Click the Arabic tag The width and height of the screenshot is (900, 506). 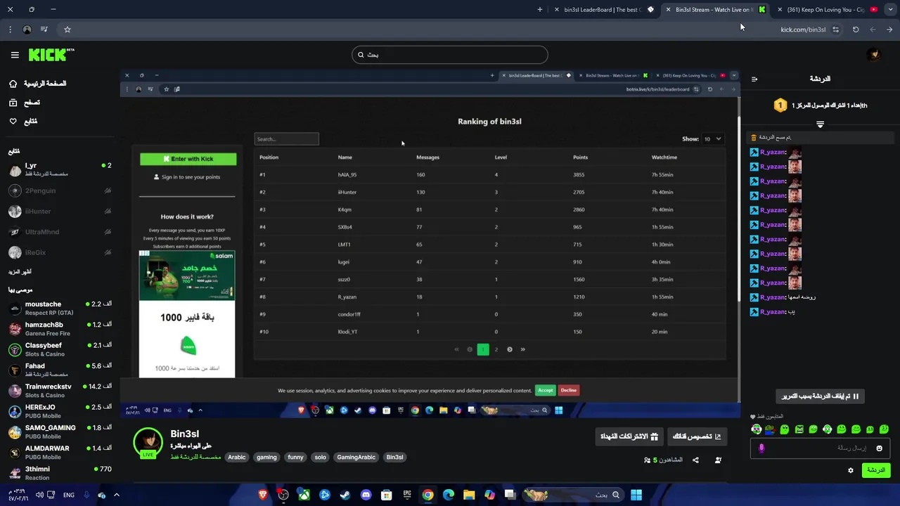pos(237,457)
